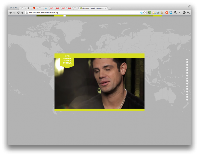This screenshot has width=199, height=156.
Task: Jump to the dark green progress bar section
Action: pyautogui.click(x=45, y=16)
